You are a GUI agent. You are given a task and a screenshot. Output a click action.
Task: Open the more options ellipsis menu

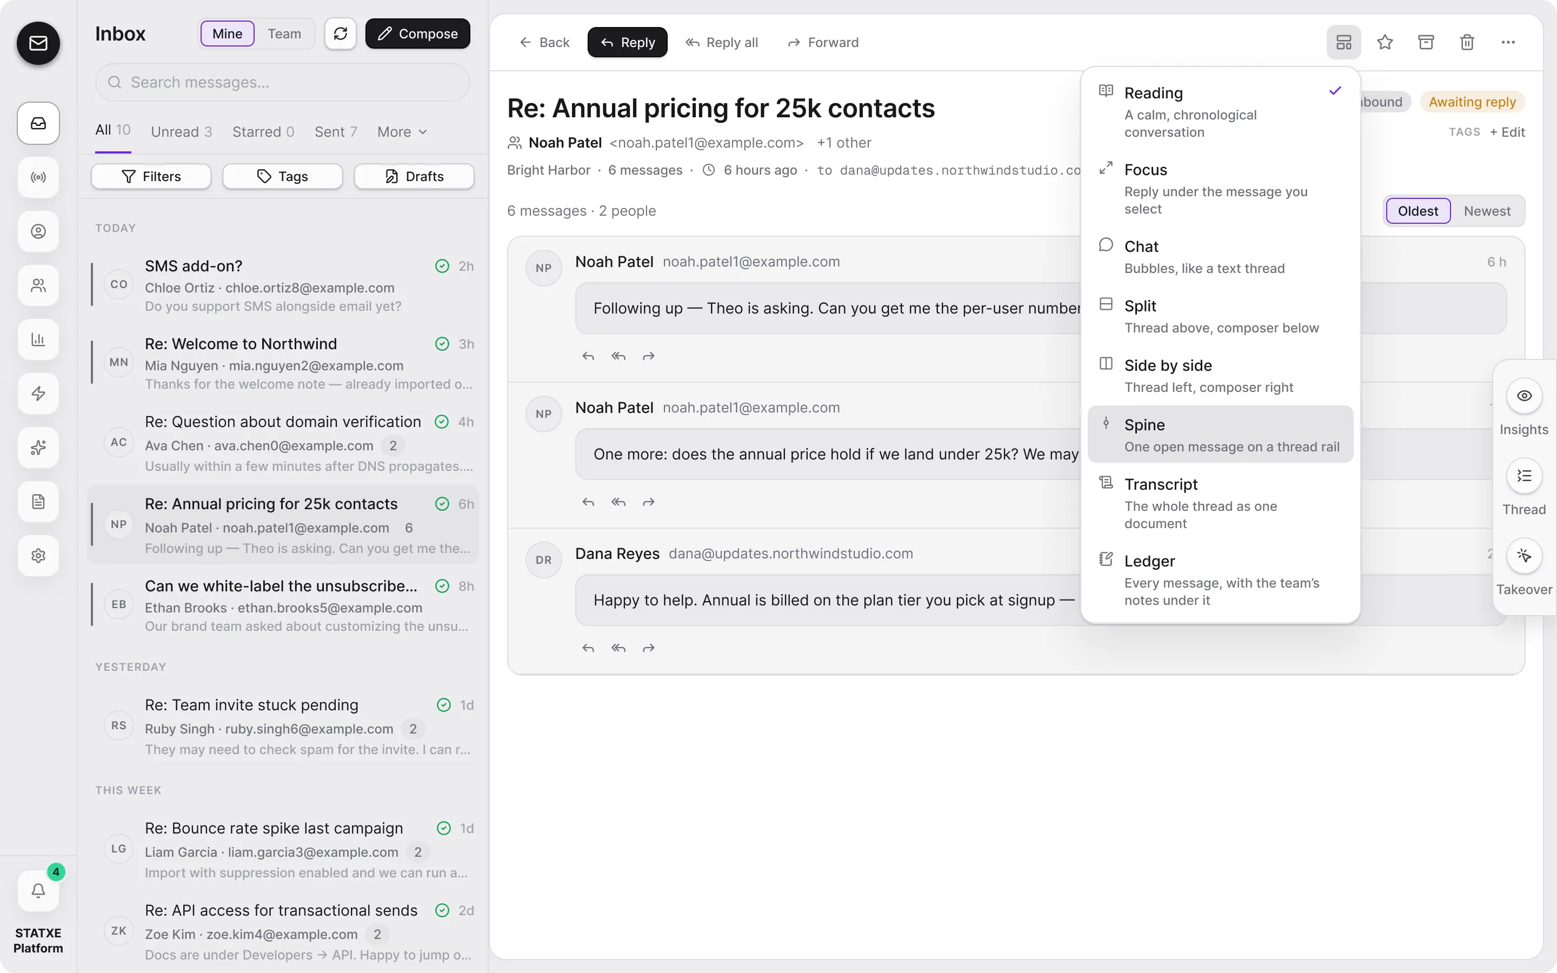click(x=1508, y=43)
